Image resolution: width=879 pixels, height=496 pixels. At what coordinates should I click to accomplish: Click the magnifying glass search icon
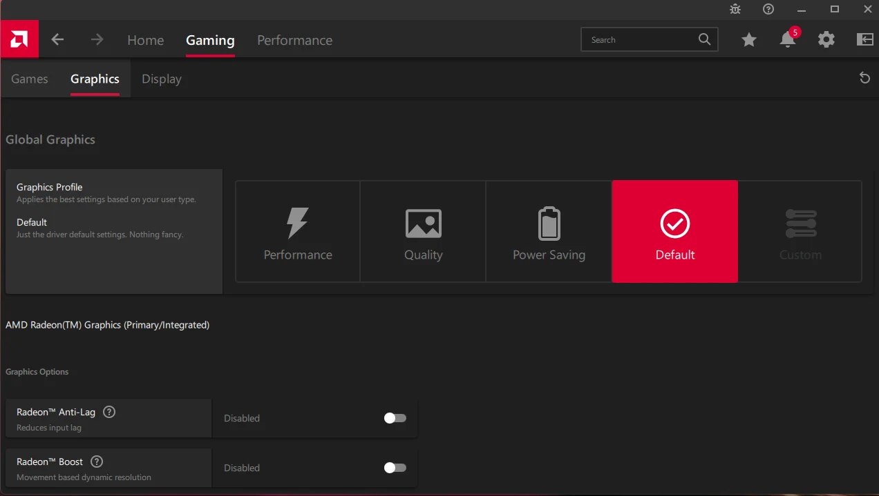click(704, 39)
